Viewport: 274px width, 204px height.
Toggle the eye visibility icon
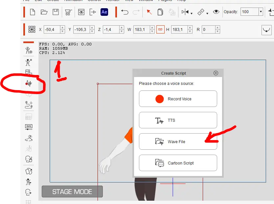[x=216, y=12]
